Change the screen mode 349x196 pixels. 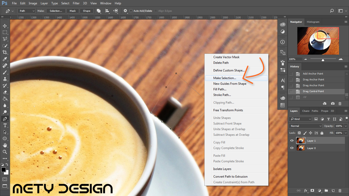coord(5,186)
